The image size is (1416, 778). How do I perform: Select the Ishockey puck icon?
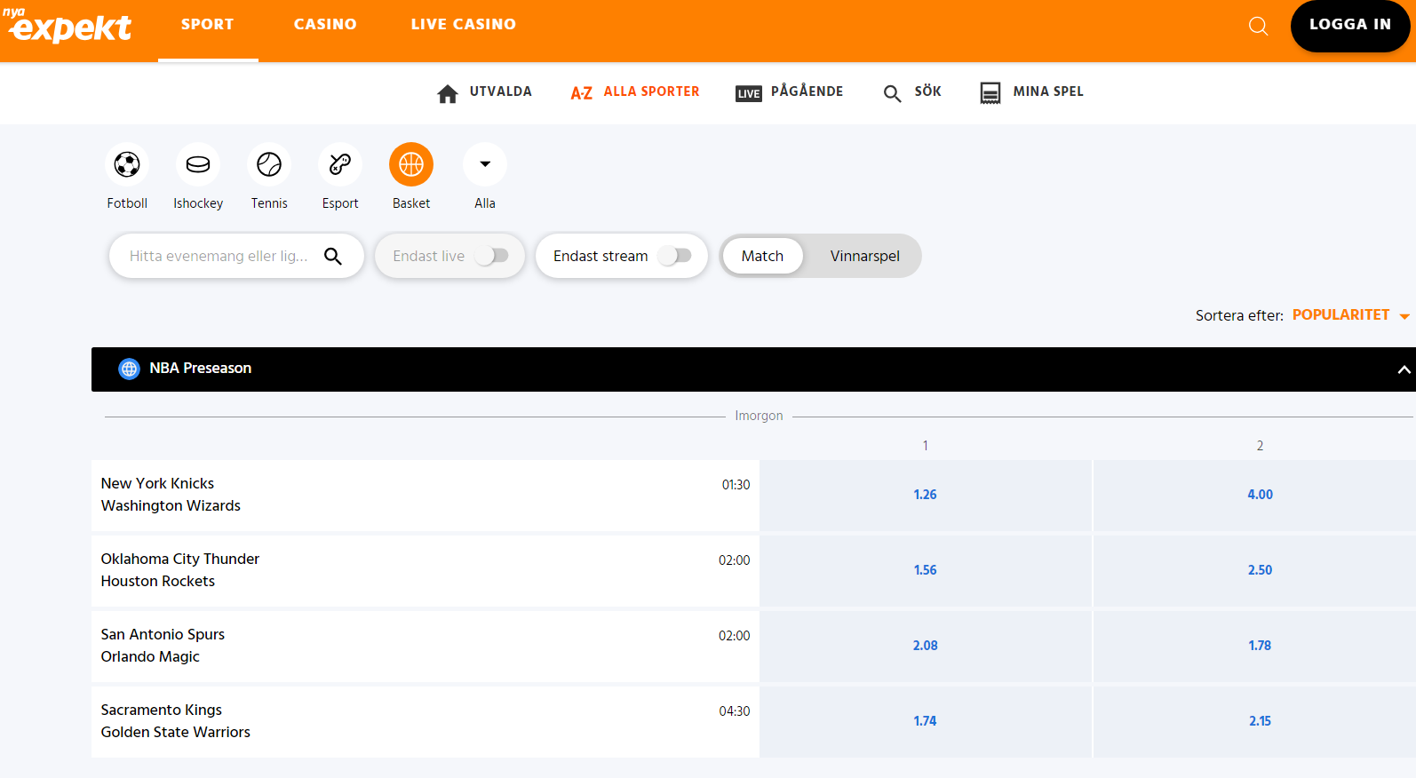tap(198, 165)
